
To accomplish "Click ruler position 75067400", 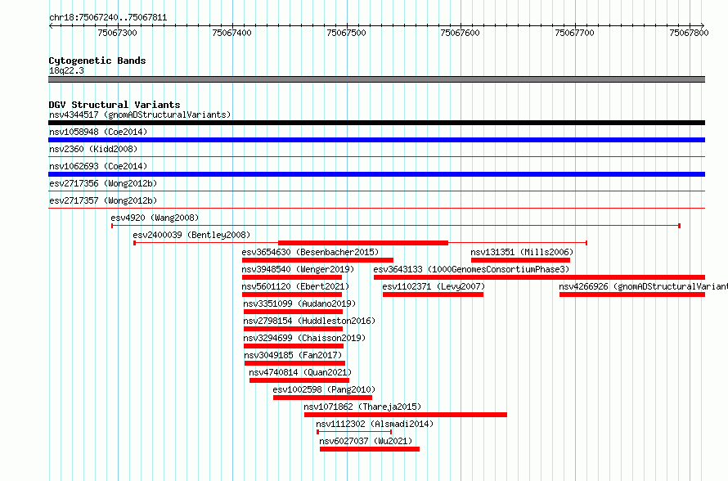I will (x=231, y=33).
